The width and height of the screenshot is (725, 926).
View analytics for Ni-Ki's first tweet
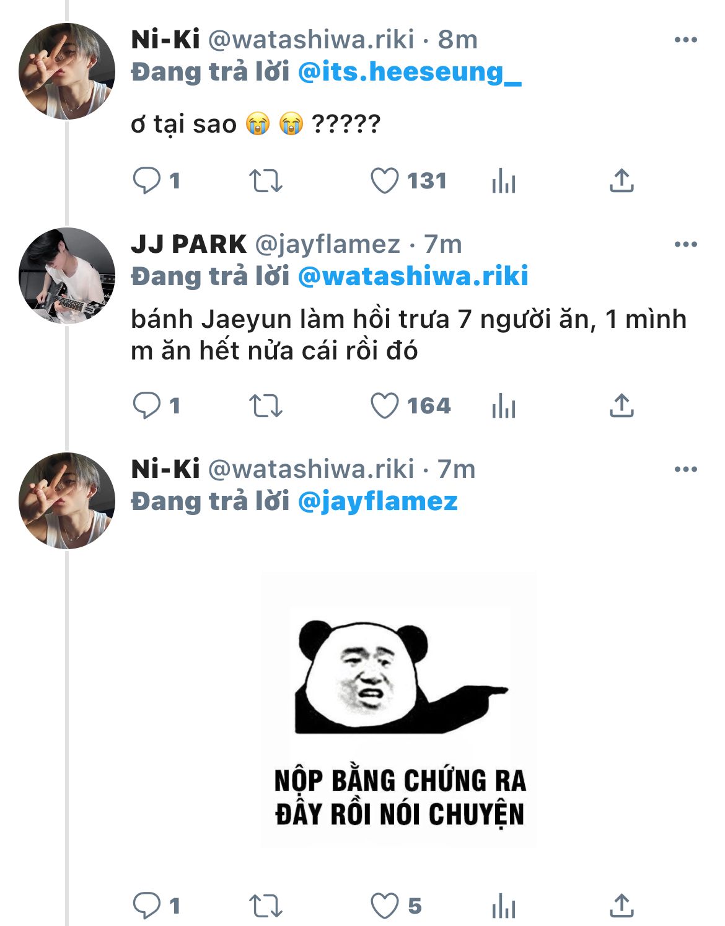pos(503,182)
